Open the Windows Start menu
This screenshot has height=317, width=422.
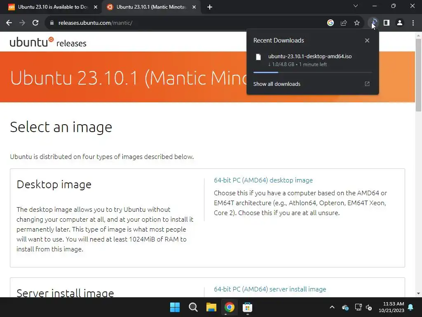click(x=175, y=307)
